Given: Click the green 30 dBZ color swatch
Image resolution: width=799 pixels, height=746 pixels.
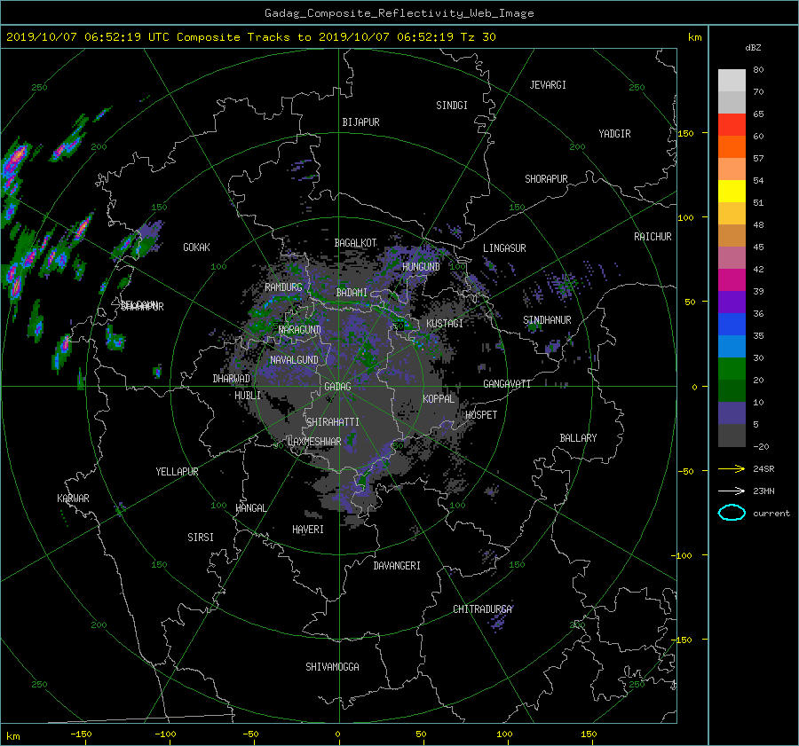Looking at the screenshot, I should tap(732, 368).
